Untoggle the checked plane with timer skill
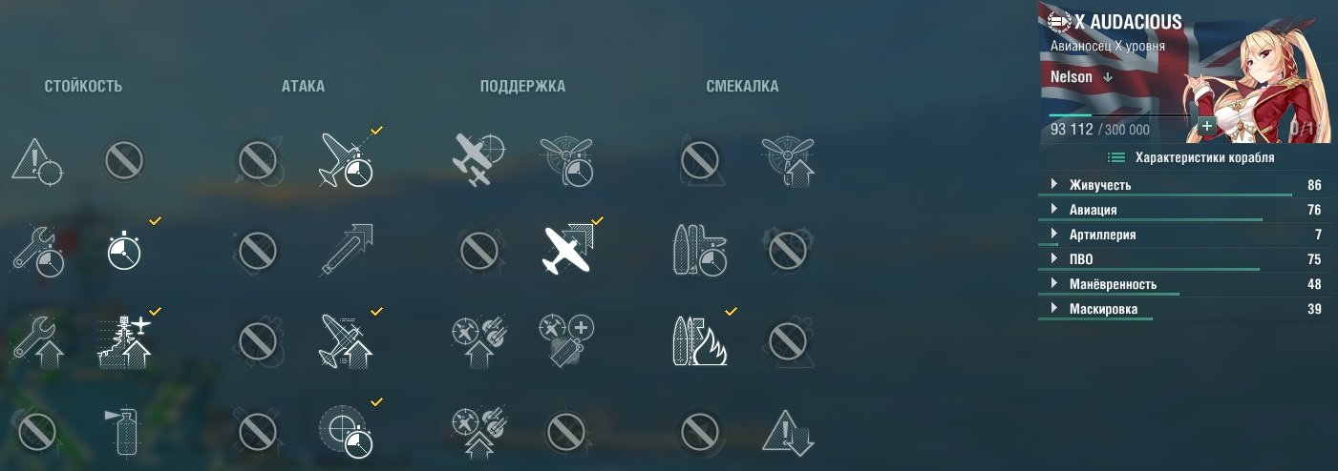 tap(345, 159)
